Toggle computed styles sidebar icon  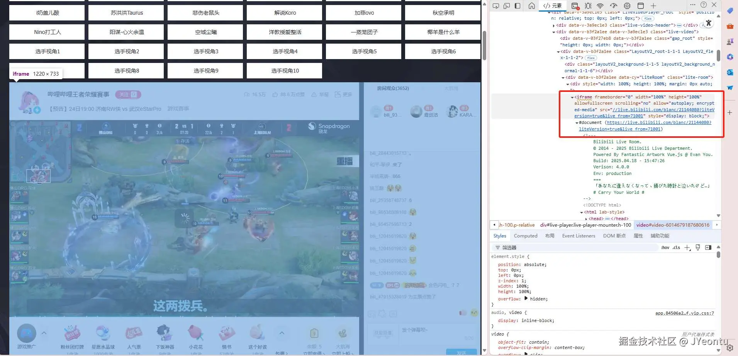pos(708,248)
